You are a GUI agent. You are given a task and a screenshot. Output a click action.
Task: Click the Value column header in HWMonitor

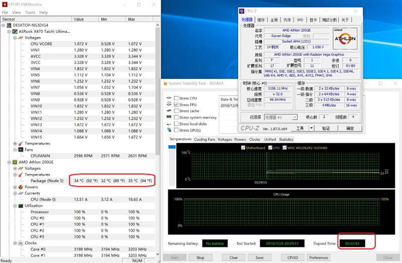[85, 19]
